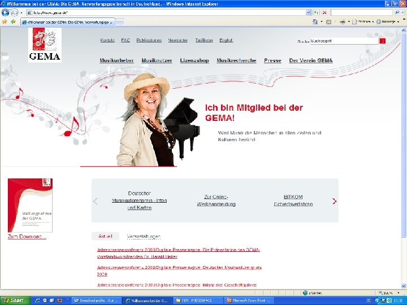This screenshot has width=407, height=305.
Task: Click the browser Forward arrow button
Action: 15,12
